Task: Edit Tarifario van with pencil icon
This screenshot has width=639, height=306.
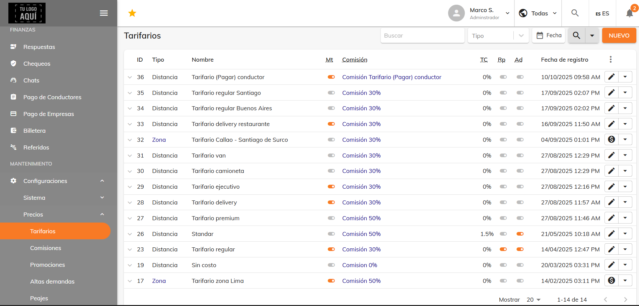Action: pyautogui.click(x=612, y=155)
